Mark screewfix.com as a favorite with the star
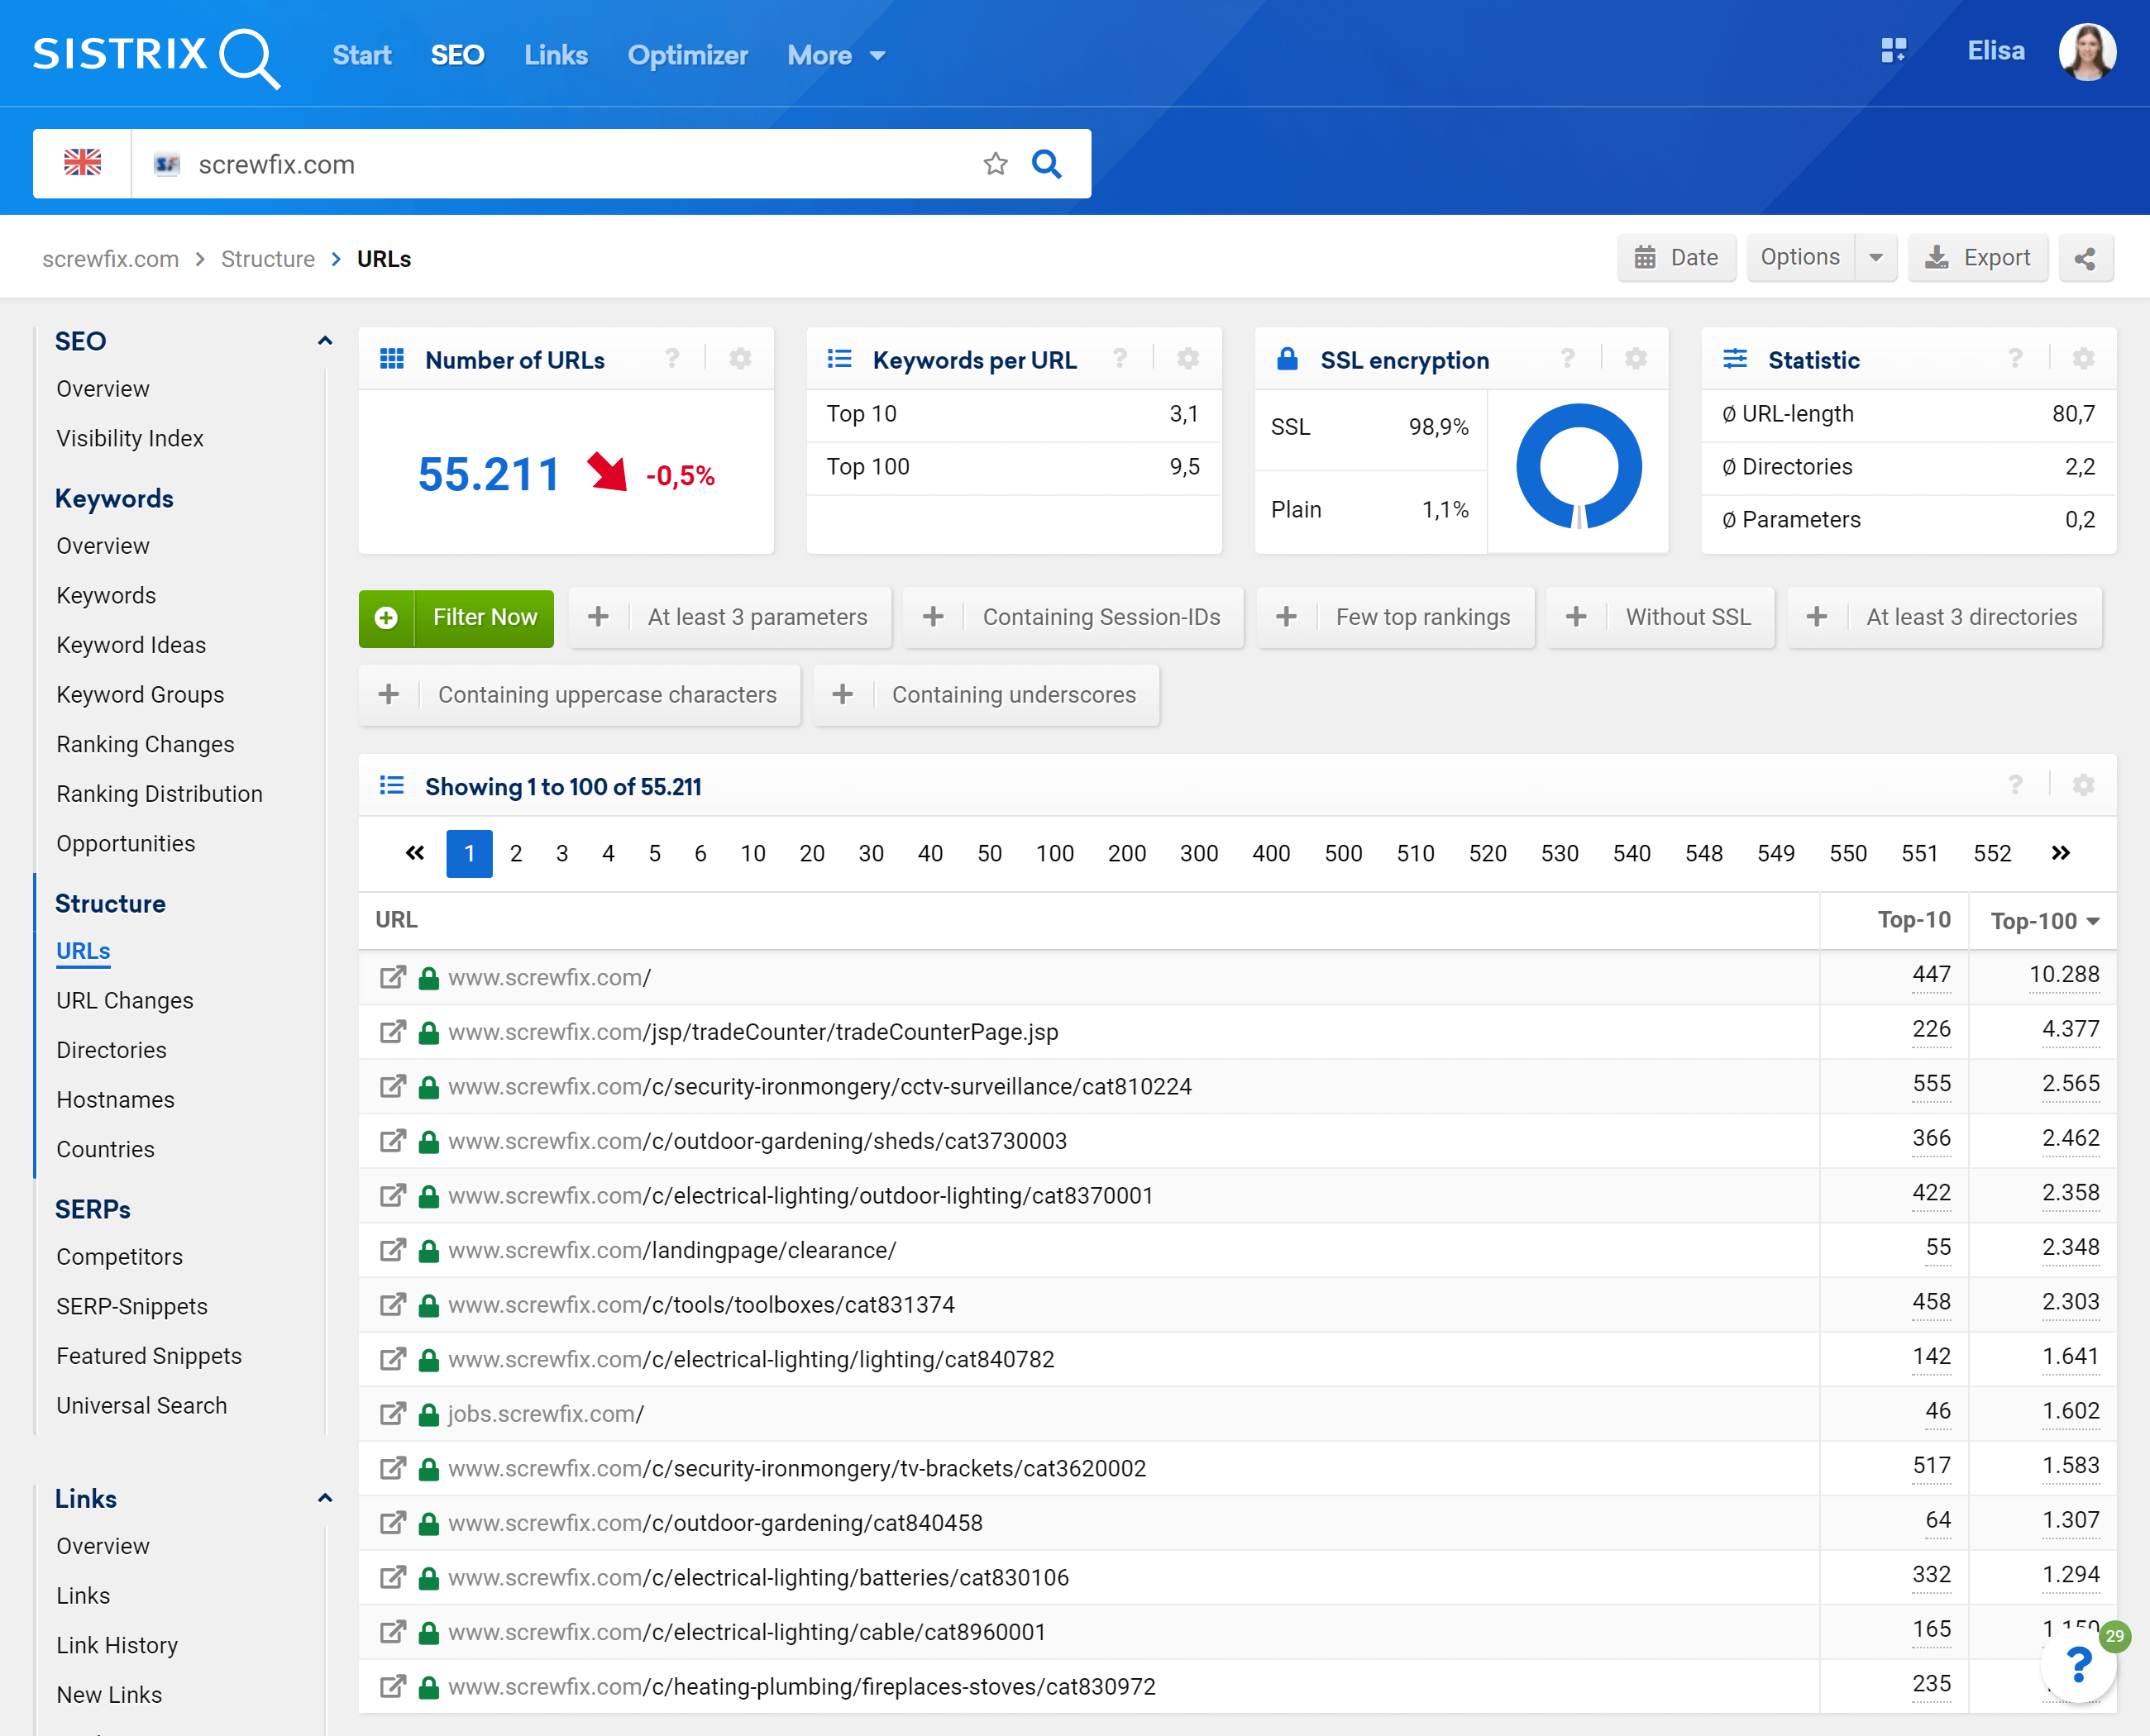Viewport: 2150px width, 1736px height. coord(996,163)
